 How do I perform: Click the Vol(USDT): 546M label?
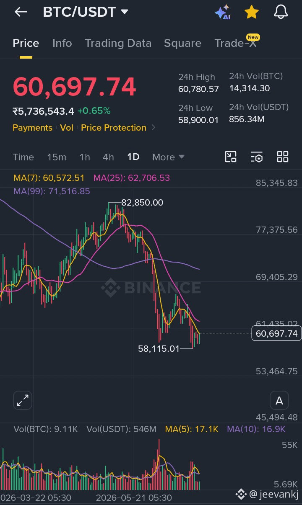click(121, 429)
